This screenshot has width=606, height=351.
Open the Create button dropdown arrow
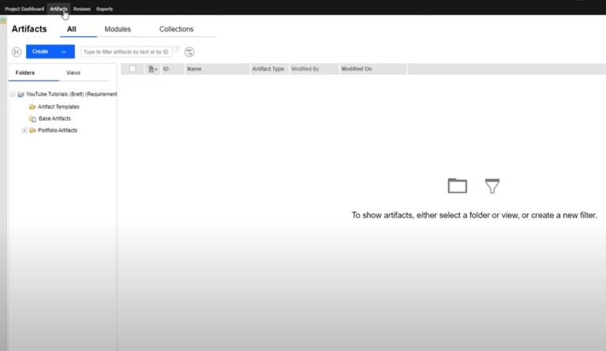click(64, 52)
